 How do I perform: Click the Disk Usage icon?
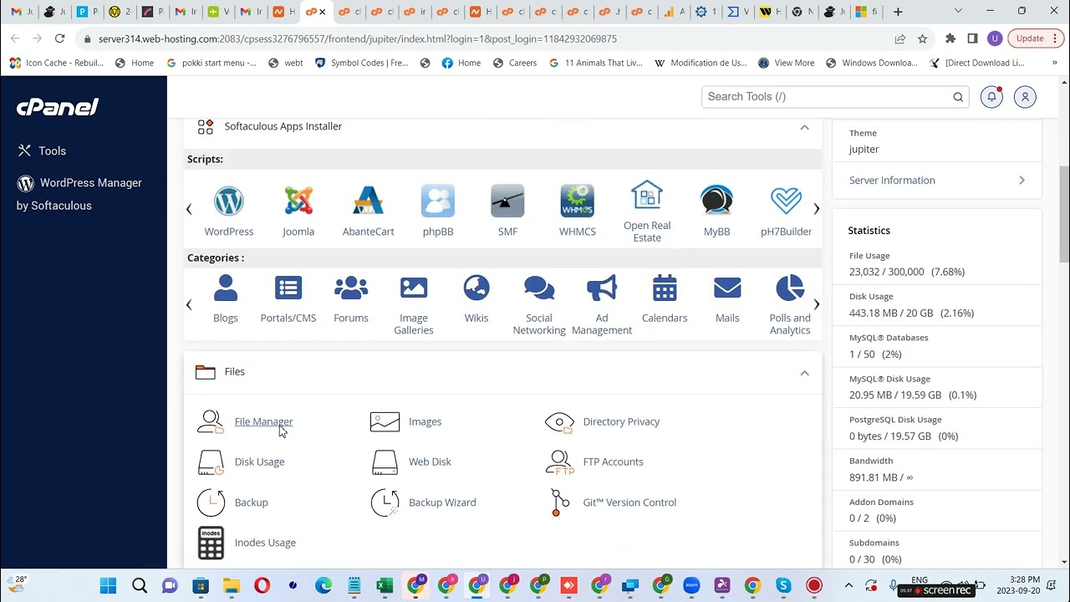(211, 462)
